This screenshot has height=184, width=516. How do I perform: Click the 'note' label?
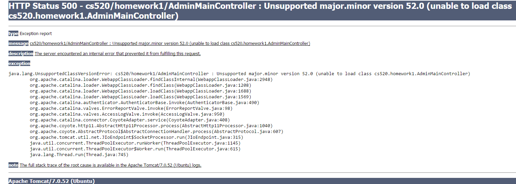coord(13,165)
